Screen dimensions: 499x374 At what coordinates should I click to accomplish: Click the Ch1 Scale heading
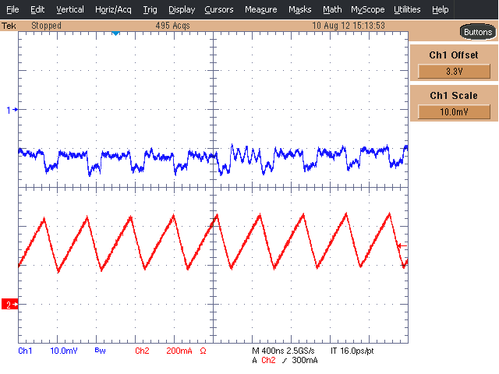click(x=454, y=95)
